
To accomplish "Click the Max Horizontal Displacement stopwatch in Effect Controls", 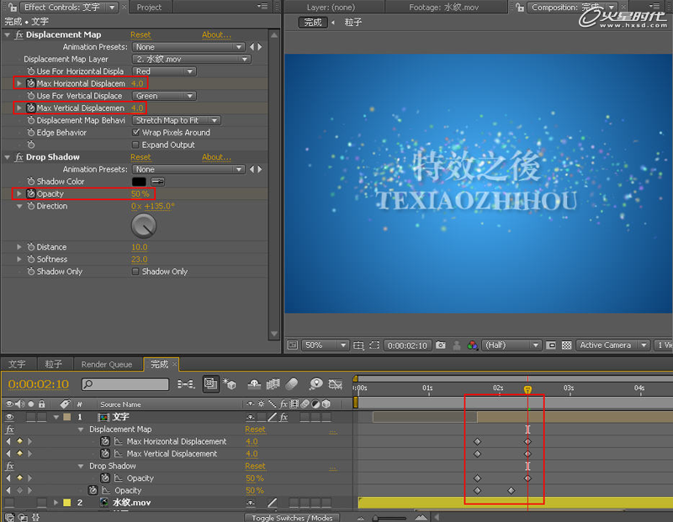I will (30, 84).
